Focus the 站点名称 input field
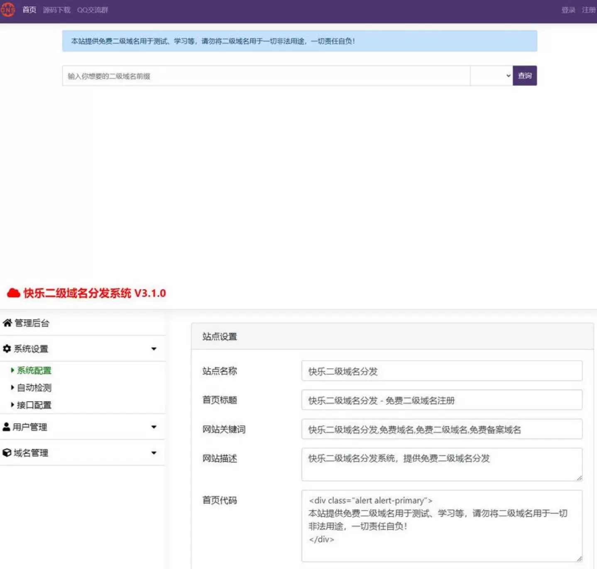 point(442,371)
